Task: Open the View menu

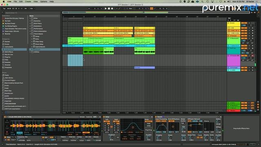Action: coord(35,2)
